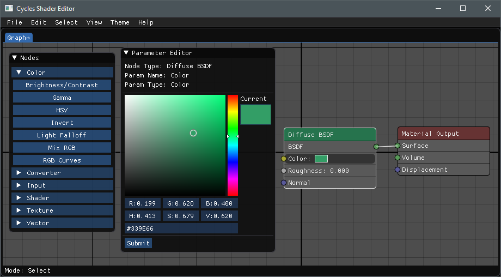501x277 pixels.
Task: Open the Select menu
Action: [66, 22]
